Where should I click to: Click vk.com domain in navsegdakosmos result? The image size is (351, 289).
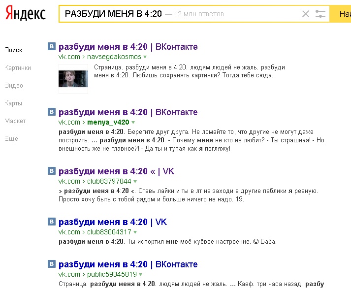point(69,57)
